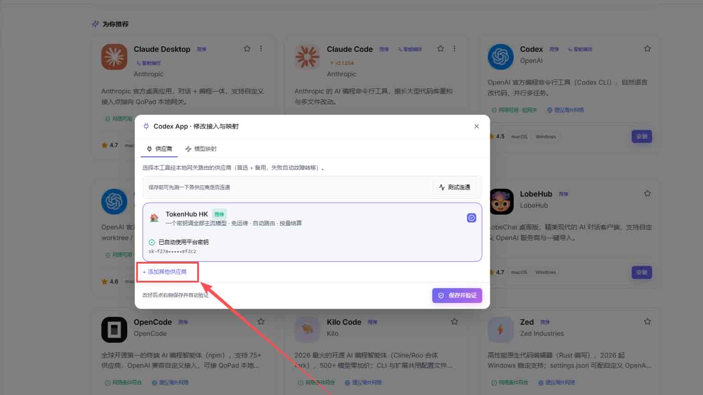Click the Claude Code version v2.1.204 label
This screenshot has height=395, width=703.
point(342,63)
